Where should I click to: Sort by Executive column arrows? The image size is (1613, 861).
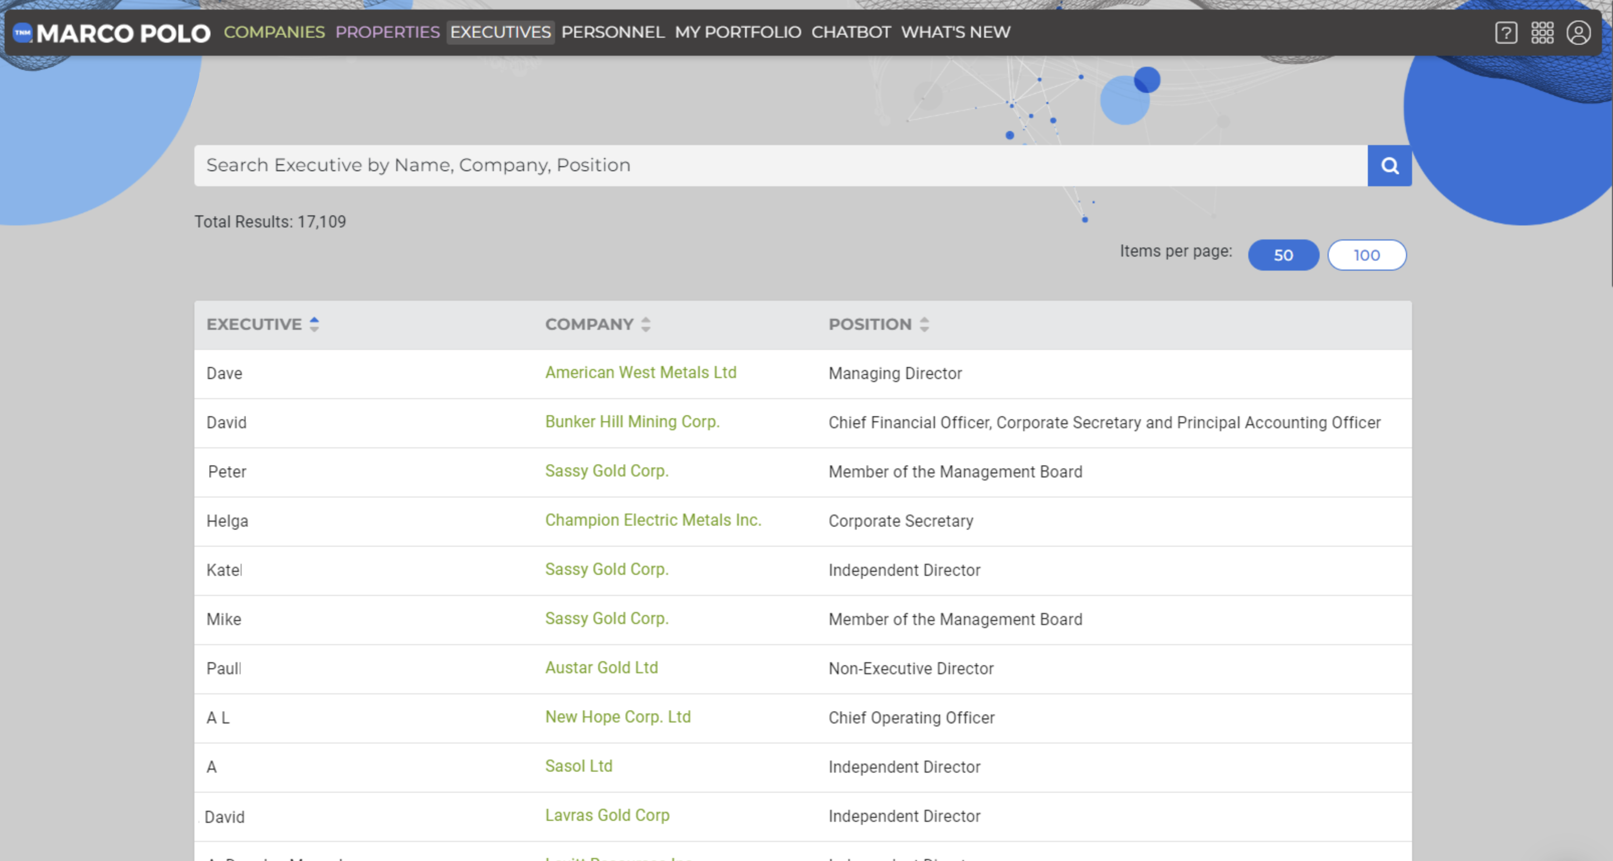click(314, 324)
